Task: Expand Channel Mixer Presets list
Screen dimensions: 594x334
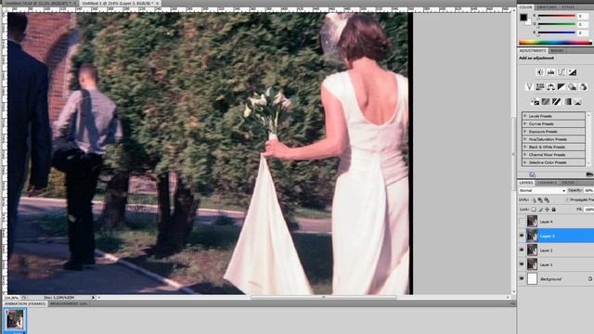Action: click(x=525, y=155)
